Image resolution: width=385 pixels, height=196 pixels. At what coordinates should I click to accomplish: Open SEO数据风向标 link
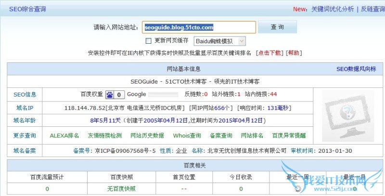356,69
